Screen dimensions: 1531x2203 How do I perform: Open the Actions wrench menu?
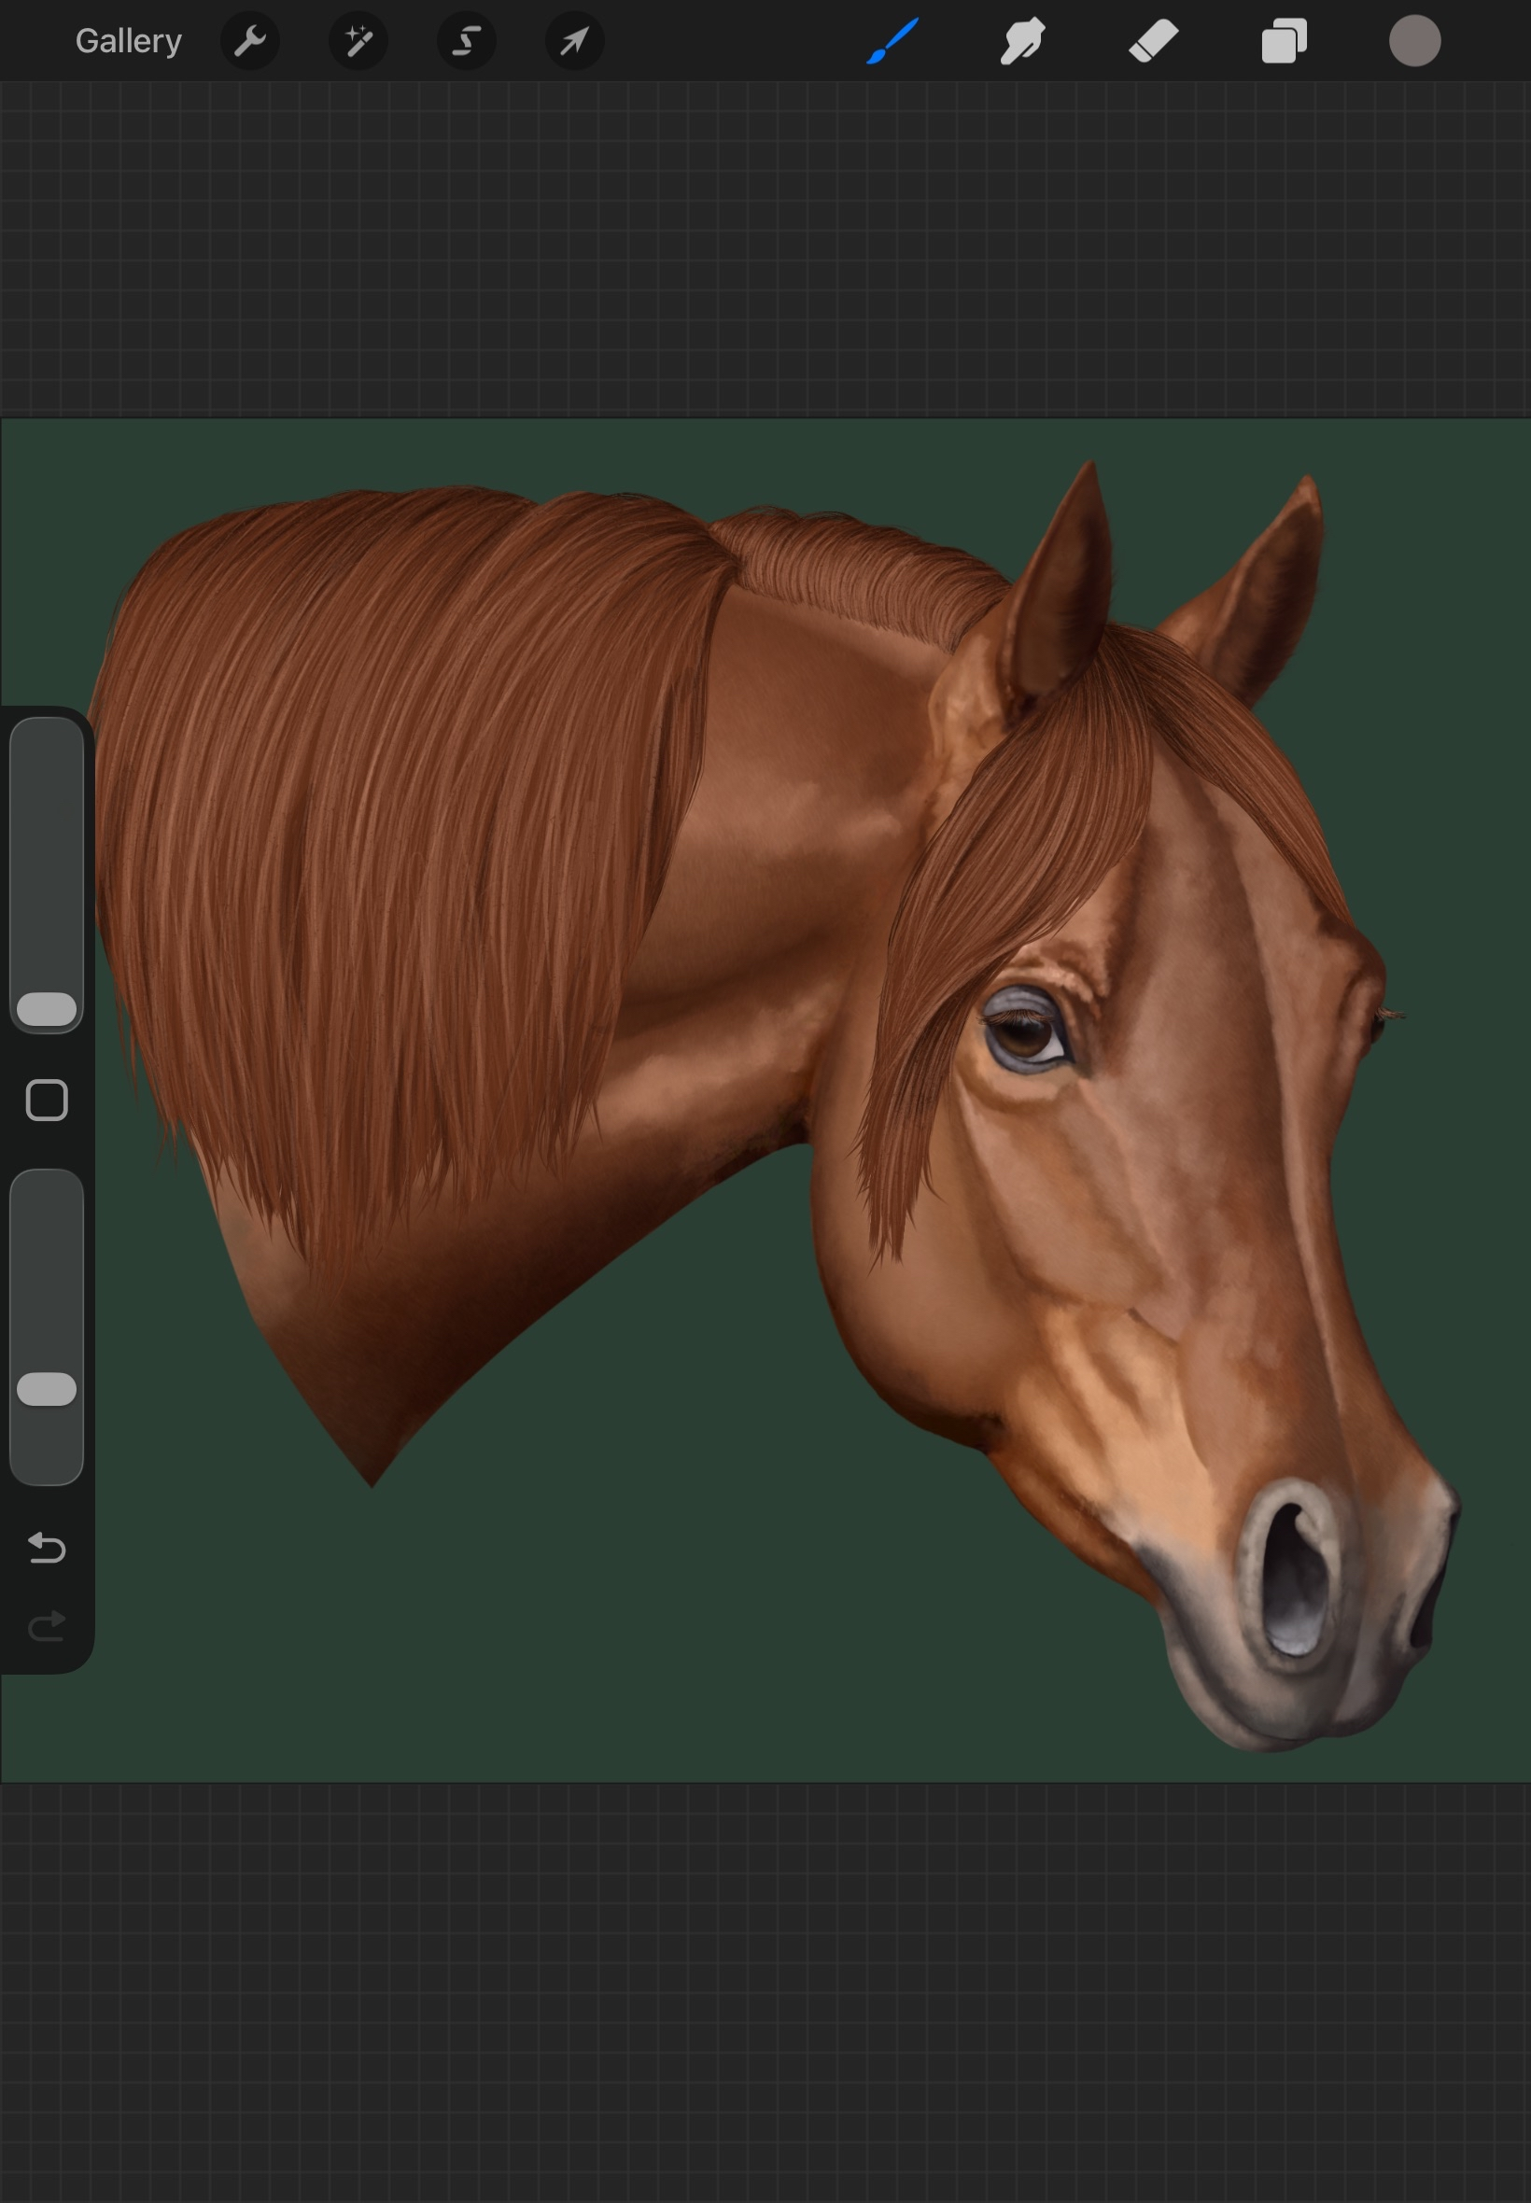[249, 41]
